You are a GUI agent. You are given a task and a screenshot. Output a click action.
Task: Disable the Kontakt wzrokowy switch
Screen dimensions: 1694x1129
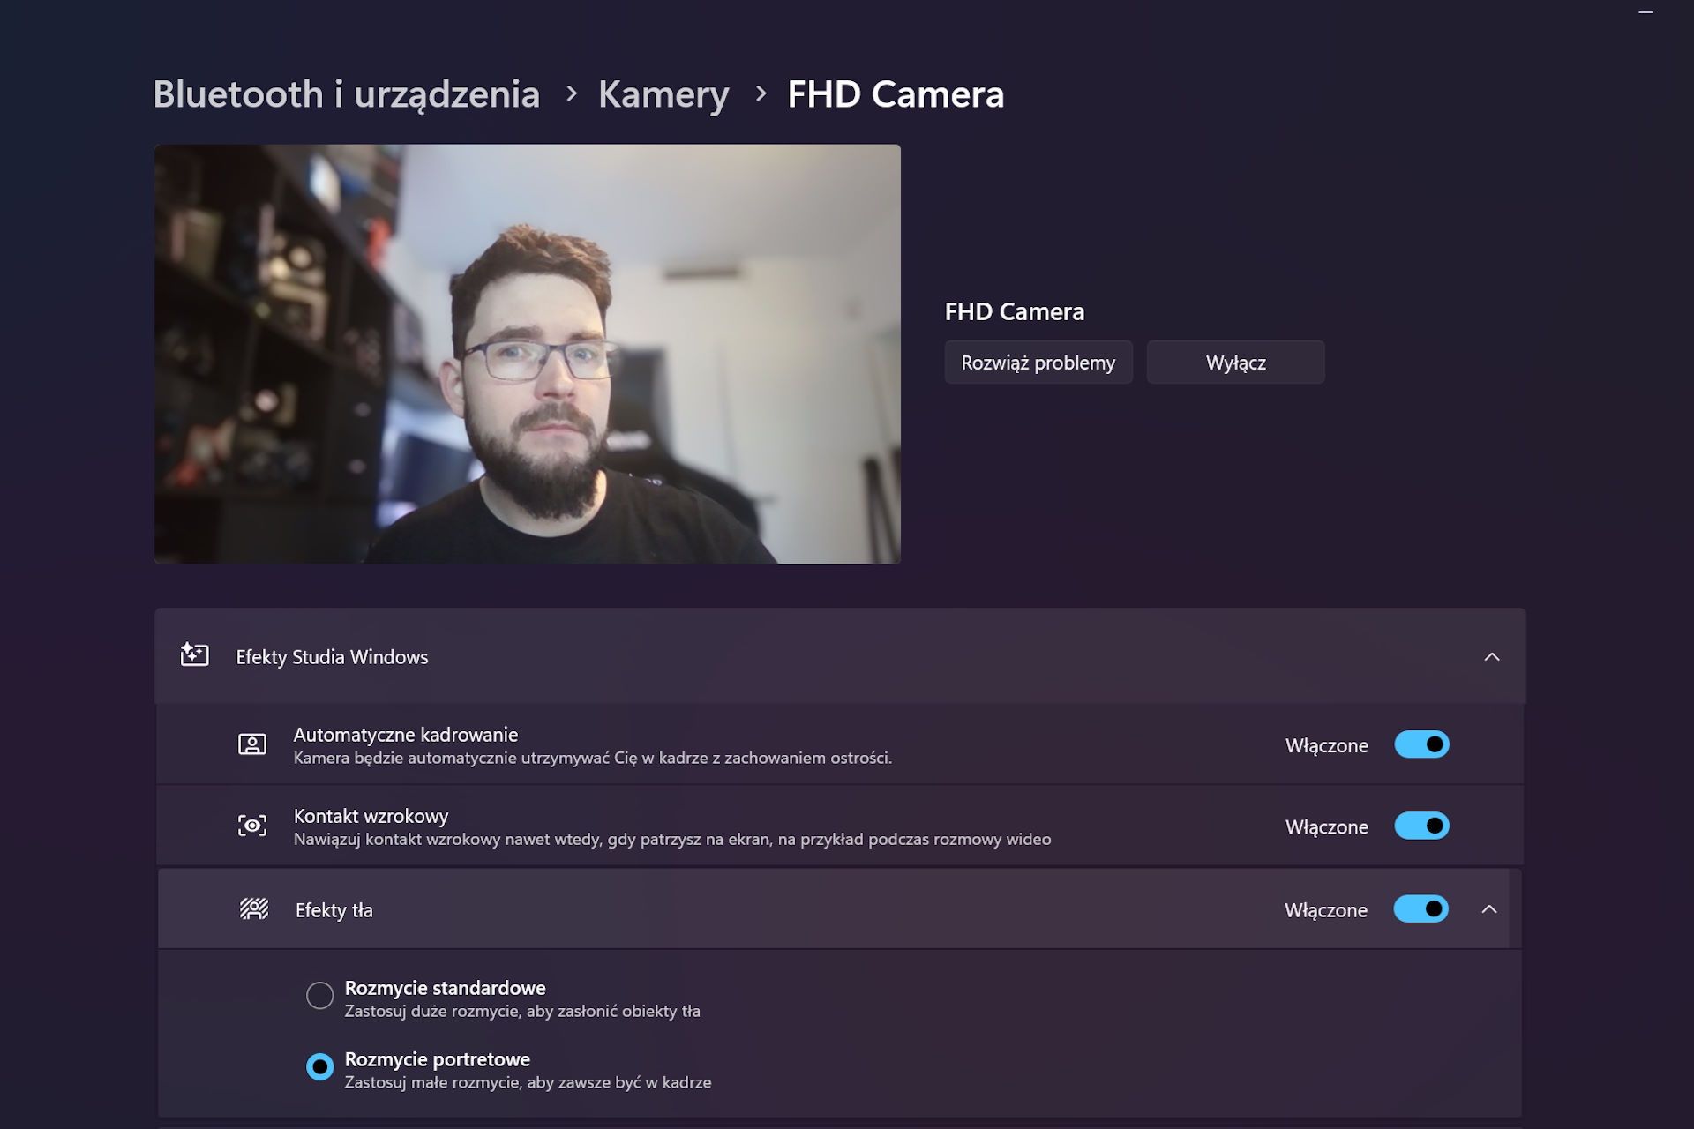tap(1421, 826)
